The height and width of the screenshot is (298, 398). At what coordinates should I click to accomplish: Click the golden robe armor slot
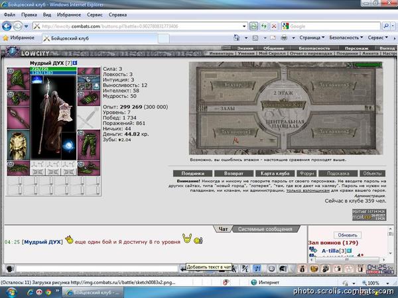(19, 144)
